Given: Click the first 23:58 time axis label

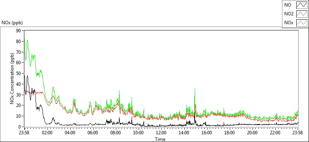Looking at the screenshot, I should pyautogui.click(x=24, y=133).
